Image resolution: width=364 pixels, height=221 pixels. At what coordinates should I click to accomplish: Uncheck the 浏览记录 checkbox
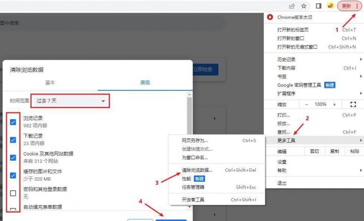point(13,122)
